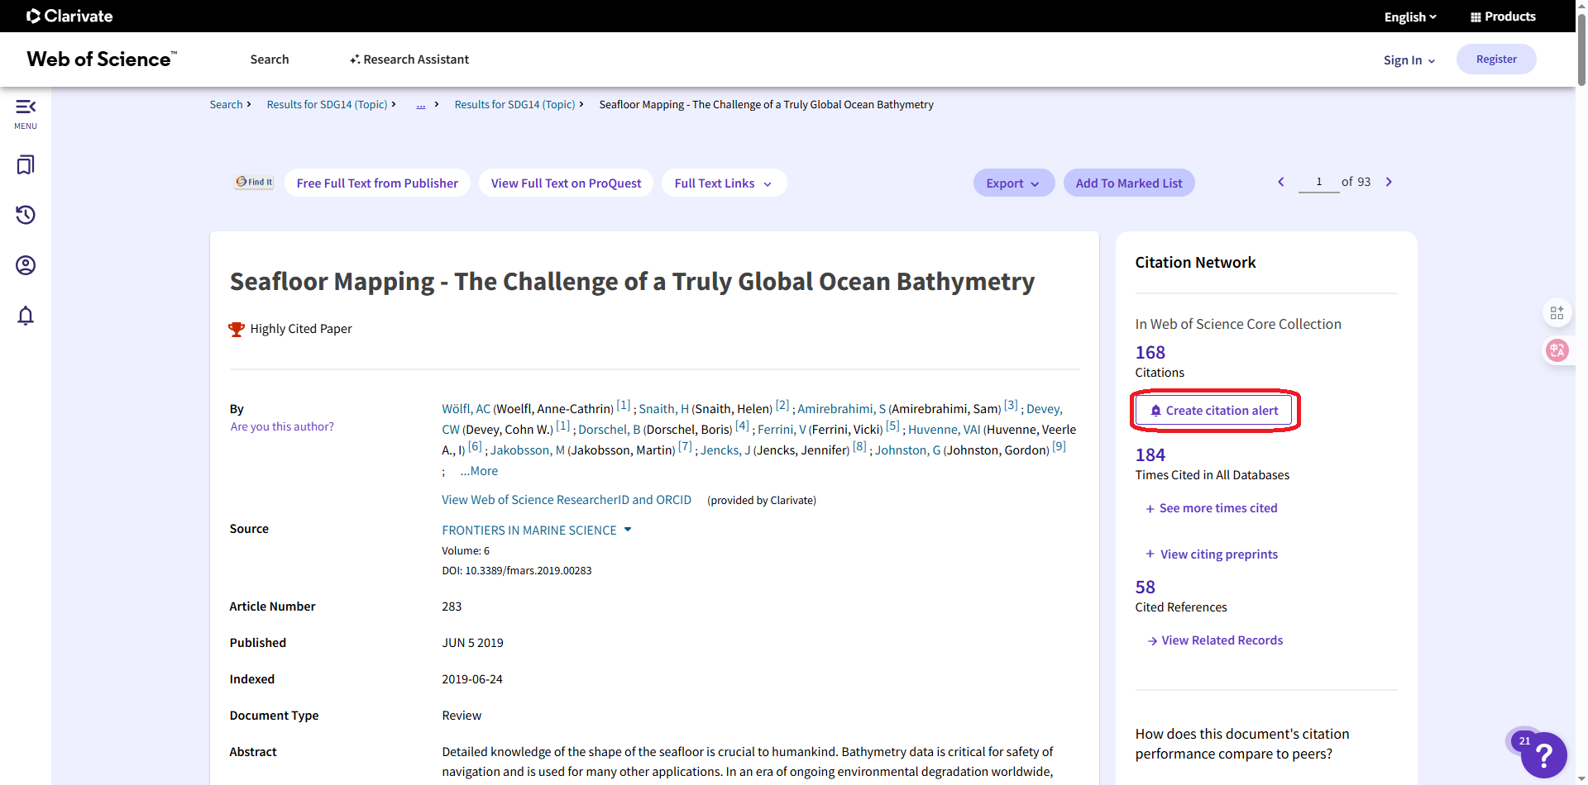This screenshot has height=785, width=1588.
Task: Open the profile icon in sidebar
Action: pos(26,265)
